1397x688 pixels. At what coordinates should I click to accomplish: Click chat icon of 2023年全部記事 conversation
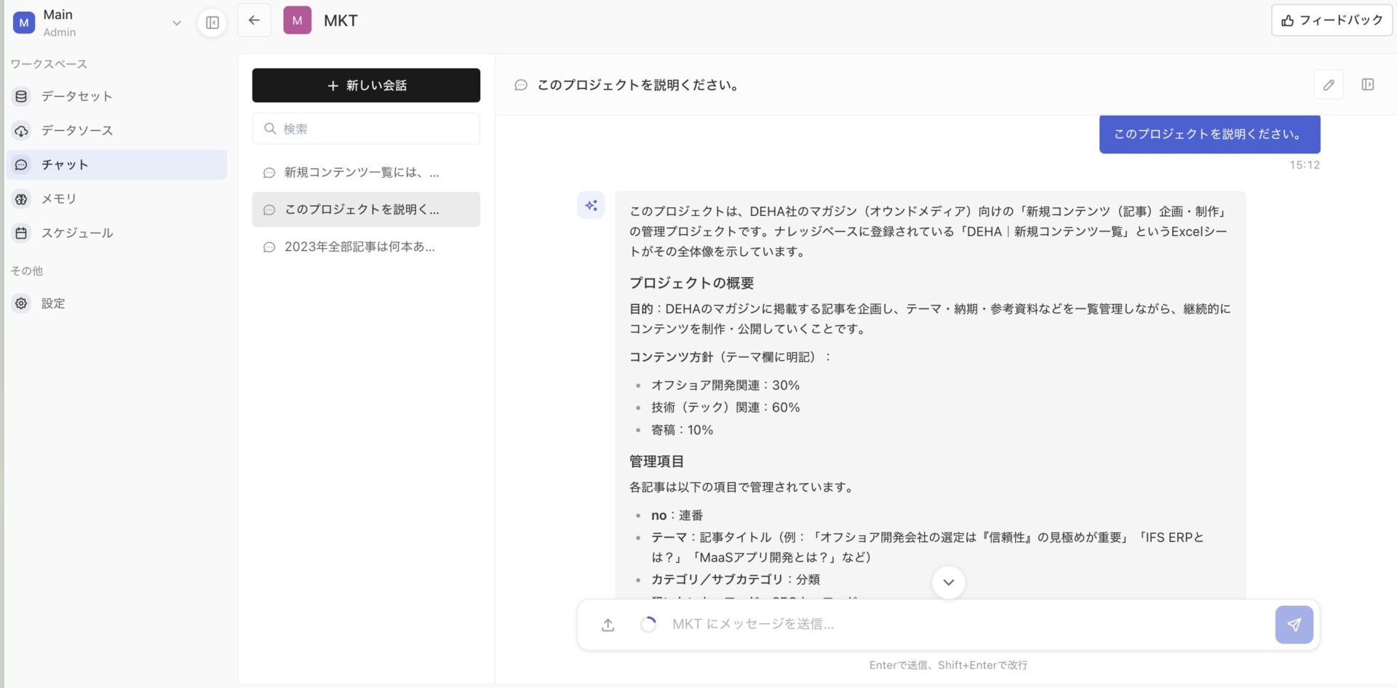269,247
